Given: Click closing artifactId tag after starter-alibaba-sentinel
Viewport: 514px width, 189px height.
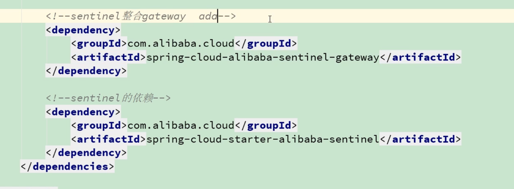Looking at the screenshot, I should click(420, 139).
